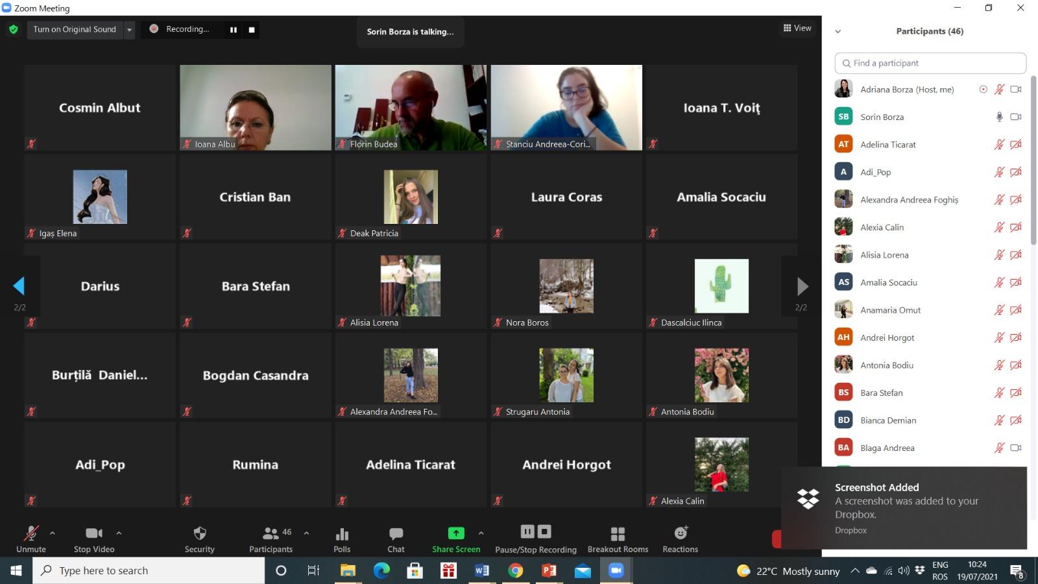
Task: Click the encryption green shield icon
Action: click(14, 29)
